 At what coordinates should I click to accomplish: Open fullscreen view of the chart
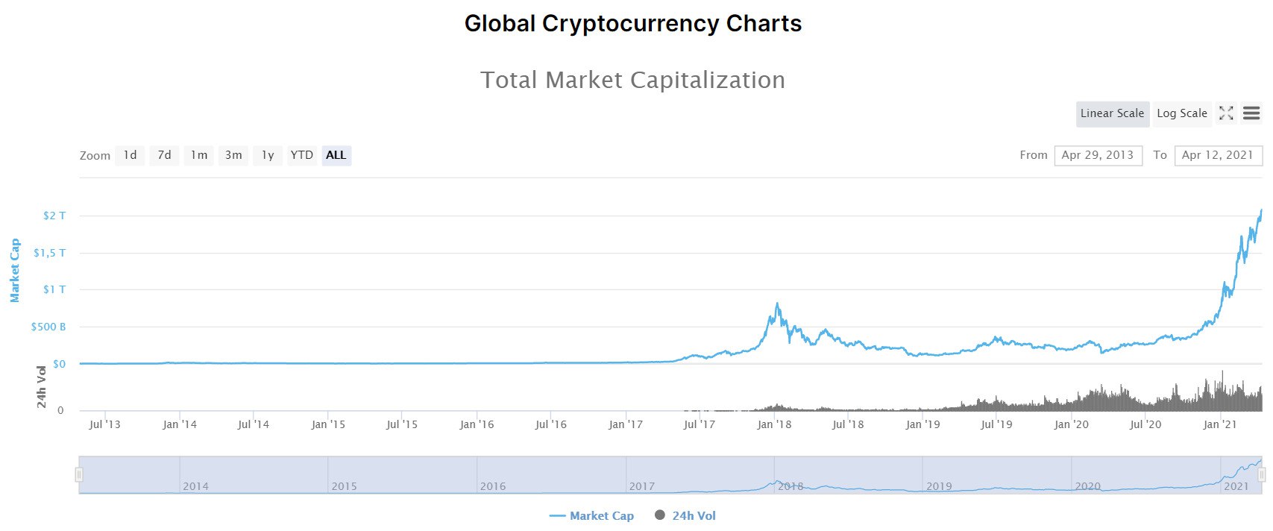[x=1226, y=113]
